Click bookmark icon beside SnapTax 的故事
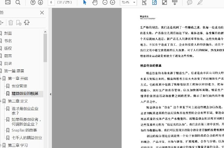This screenshot has width=224, height=148. (x=8, y=130)
